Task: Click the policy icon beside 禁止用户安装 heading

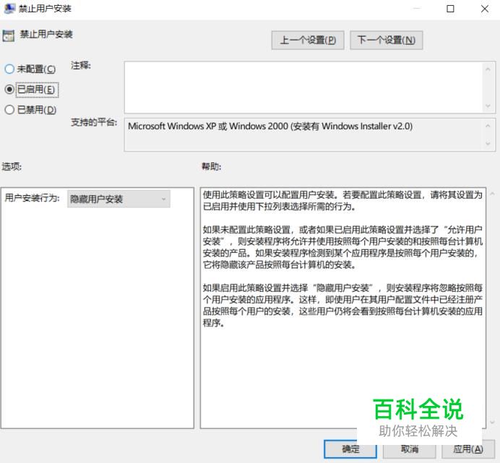Action: tap(8, 35)
